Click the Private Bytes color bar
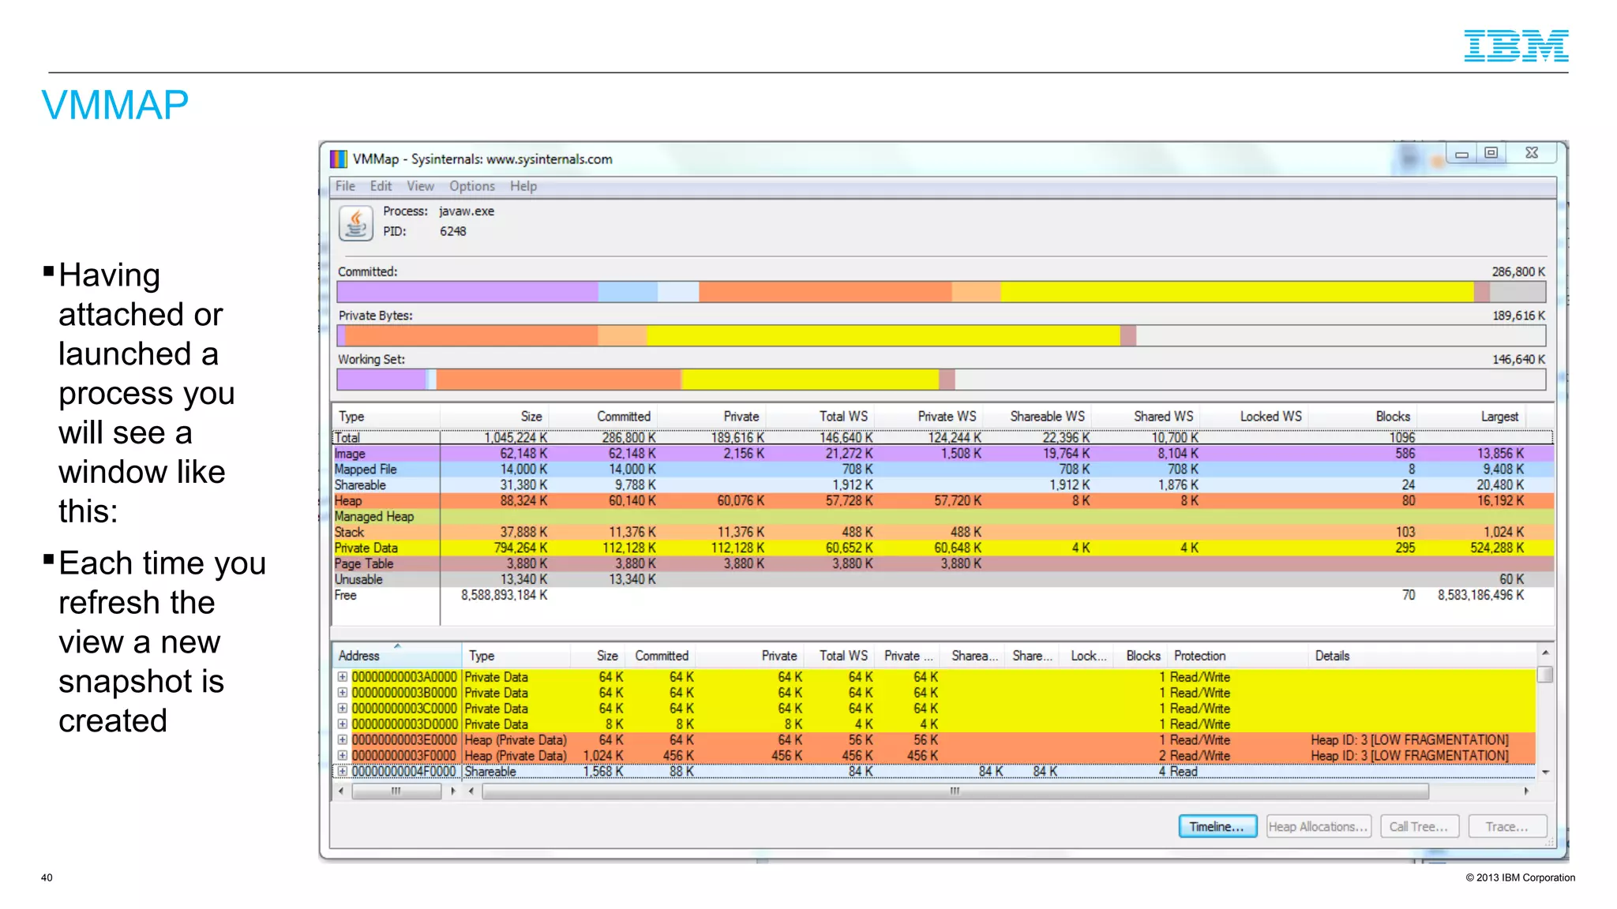1617x909 pixels. pyautogui.click(x=941, y=335)
